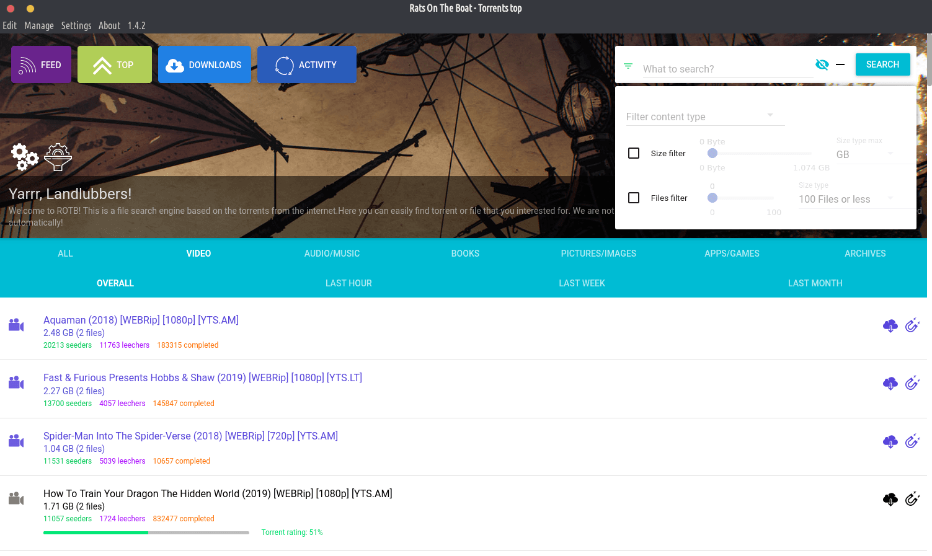Click the double-gear settings icon
Viewport: 932px width, 556px height.
(x=25, y=157)
